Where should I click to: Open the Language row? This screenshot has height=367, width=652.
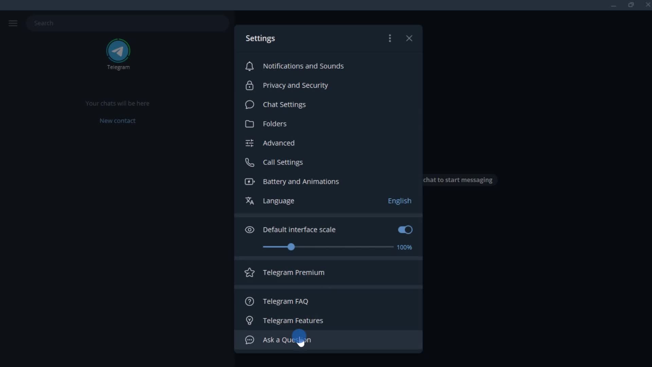[x=328, y=201]
